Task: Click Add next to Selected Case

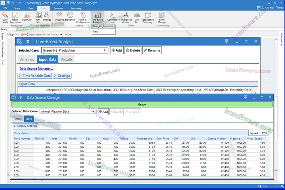Action: [117, 50]
